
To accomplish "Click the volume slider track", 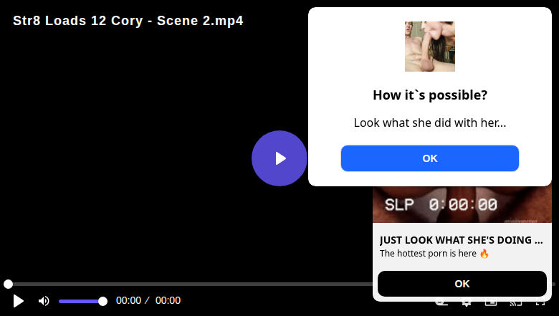I will [80, 301].
